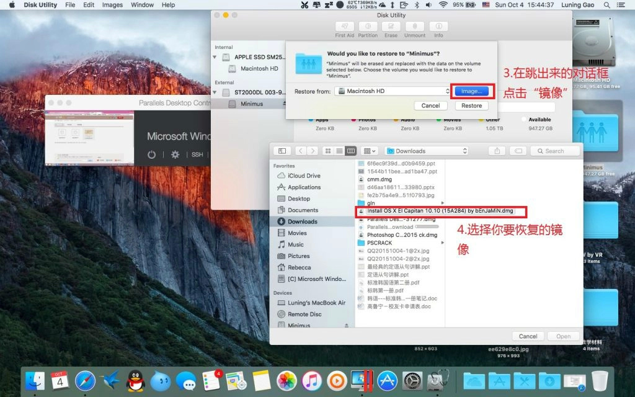The width and height of the screenshot is (635, 397).
Task: Click Restore in the restore dialog
Action: (472, 105)
